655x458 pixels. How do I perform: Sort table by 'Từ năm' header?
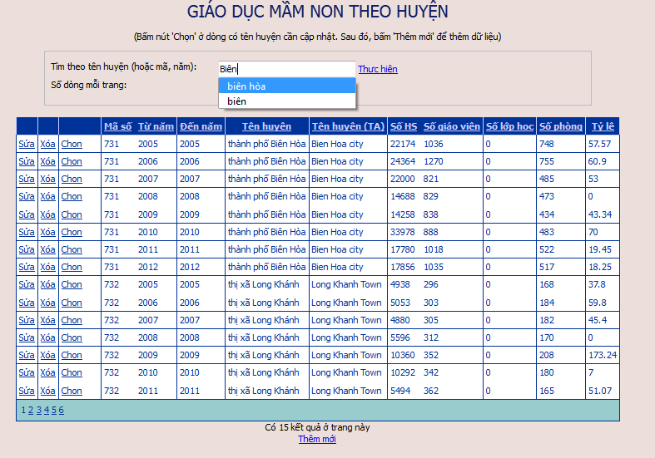point(156,126)
